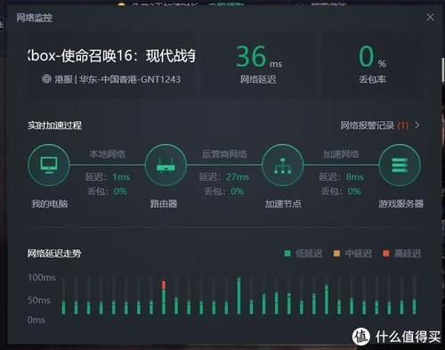445x350 pixels.
Task: Expand alarm records via the chevron arrow
Action: [x=417, y=126]
